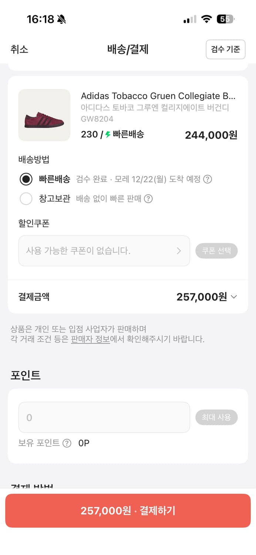Expand the 결제금액 payment amount details
The width and height of the screenshot is (256, 555).
click(x=233, y=297)
